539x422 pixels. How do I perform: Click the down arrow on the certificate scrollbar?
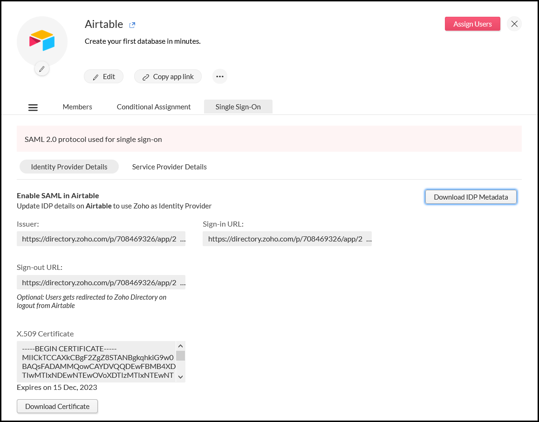pyautogui.click(x=181, y=377)
